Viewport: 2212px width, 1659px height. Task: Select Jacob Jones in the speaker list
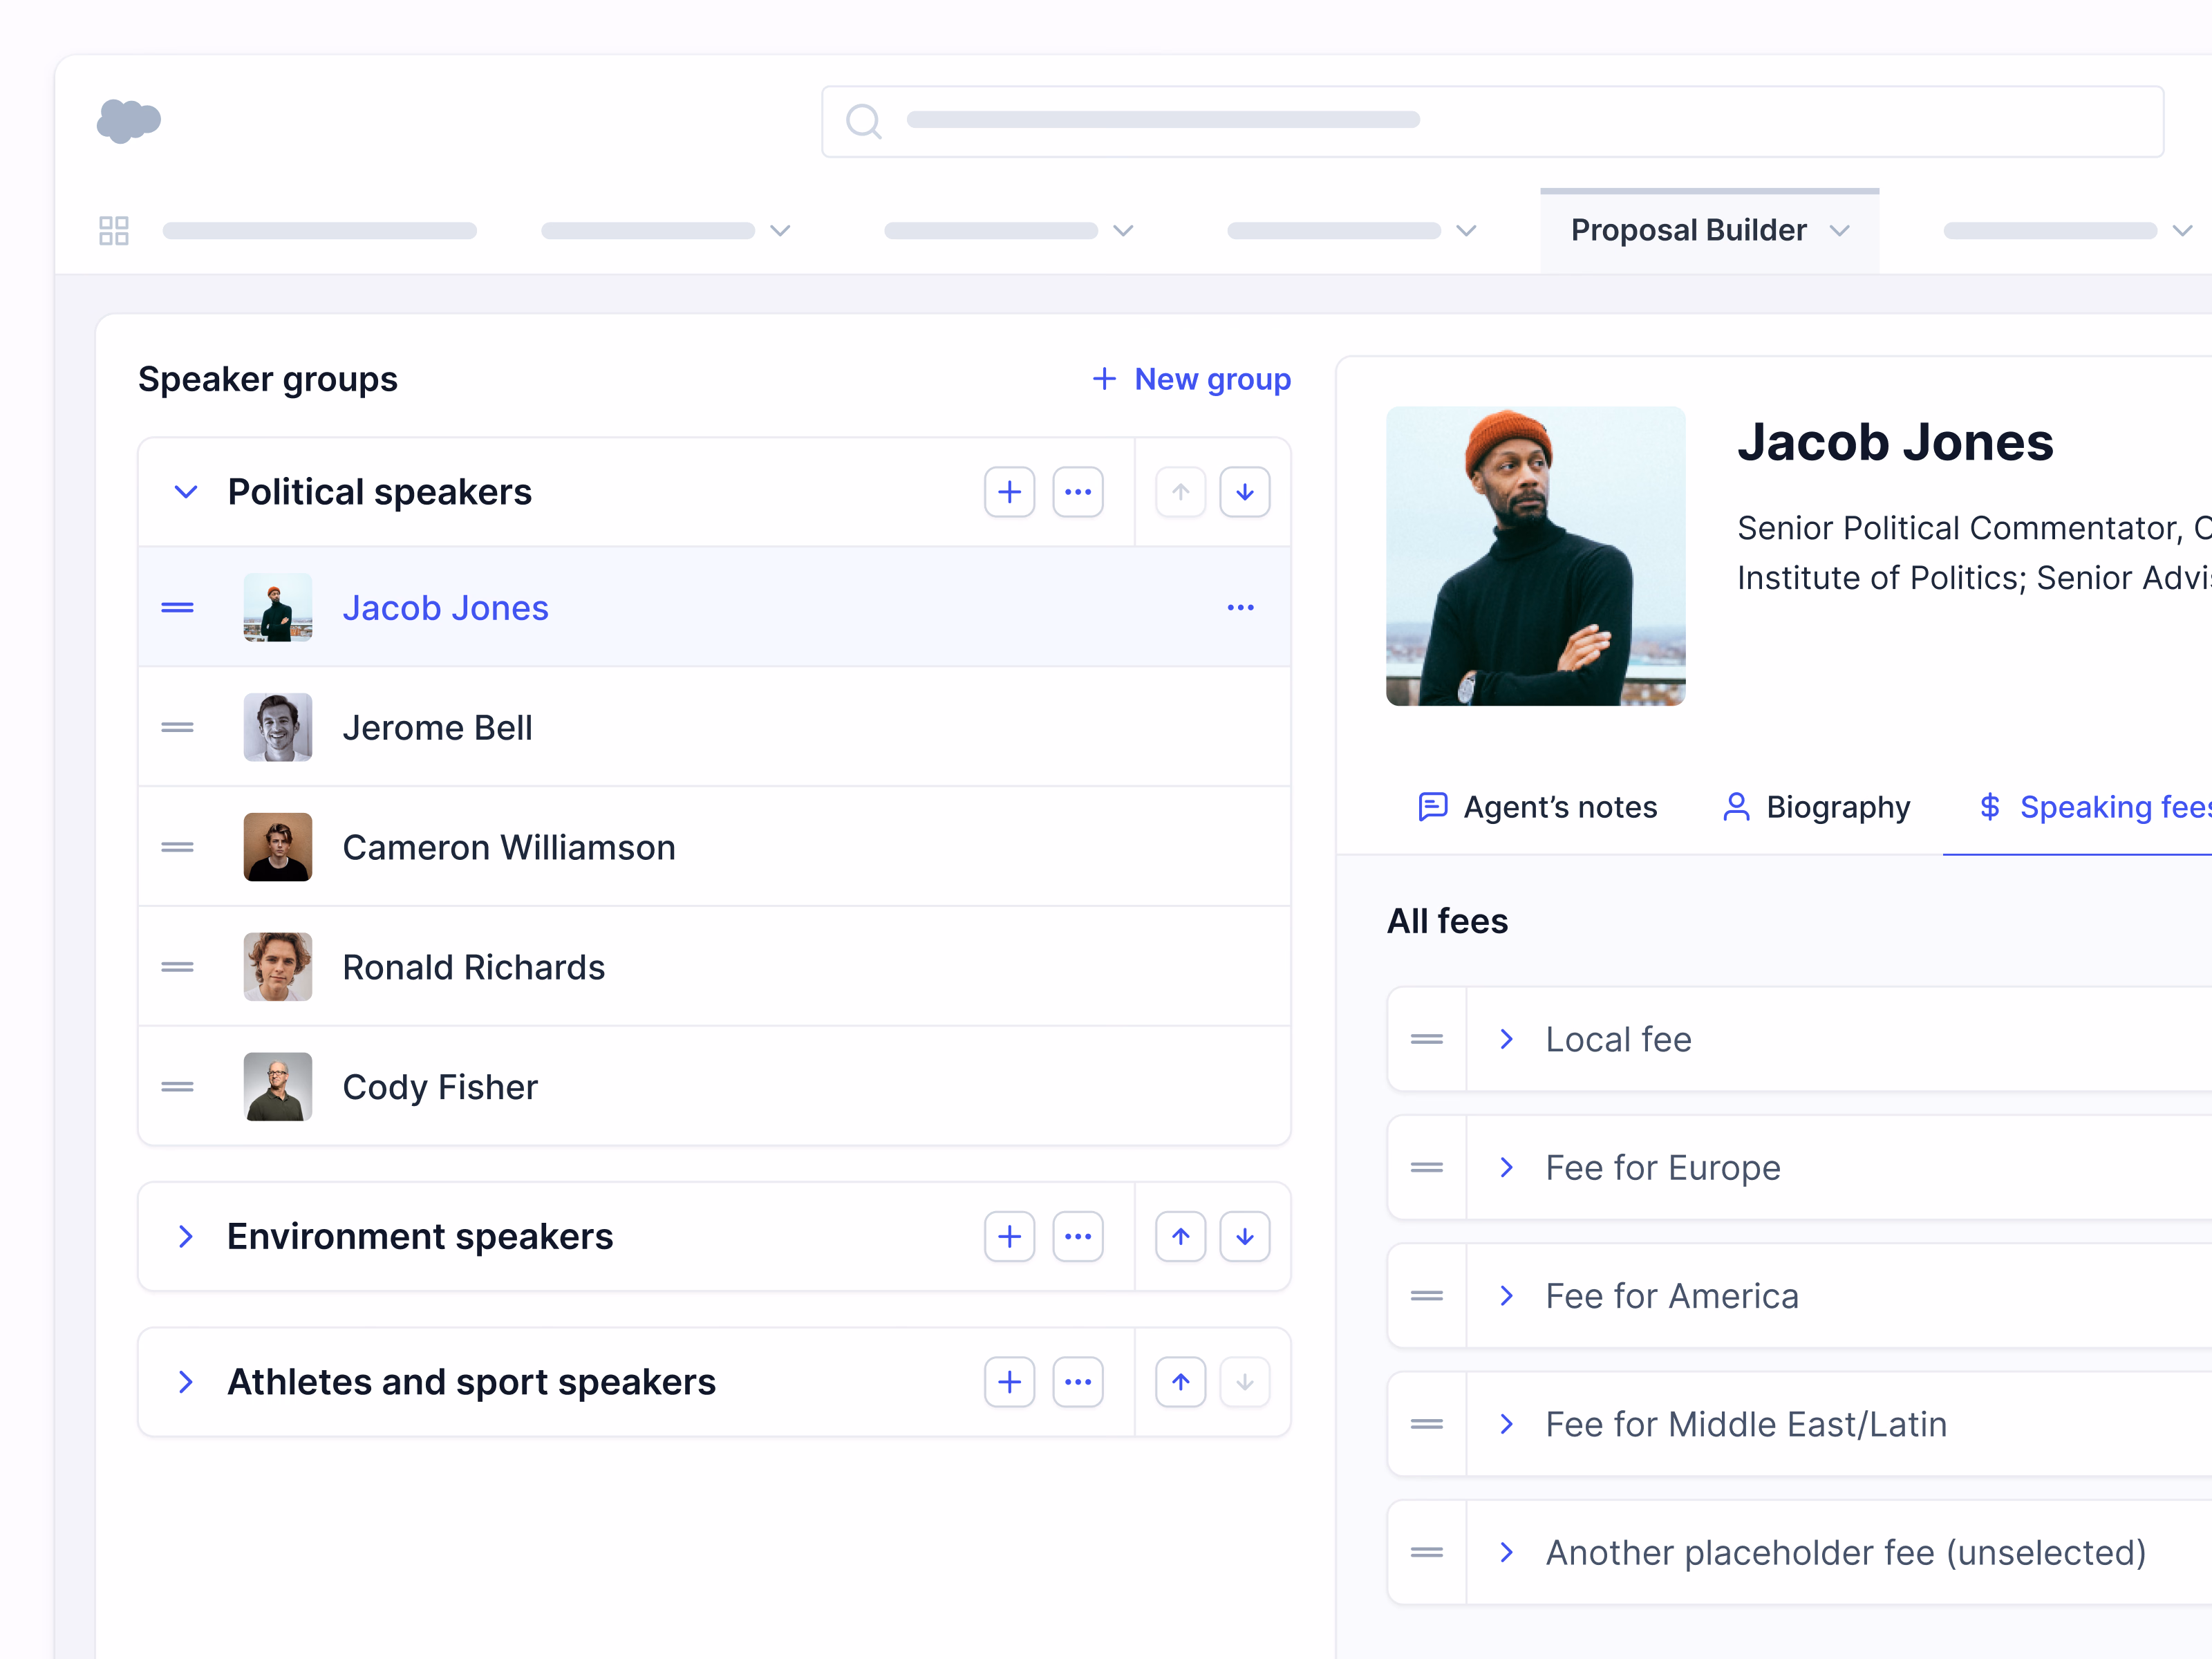click(x=714, y=607)
